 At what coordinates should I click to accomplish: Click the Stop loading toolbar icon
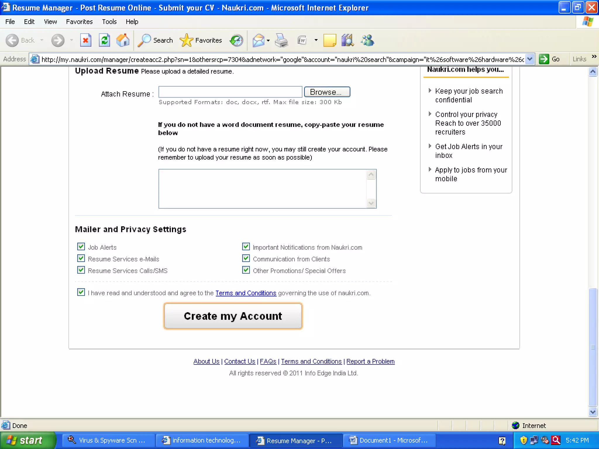(x=85, y=40)
